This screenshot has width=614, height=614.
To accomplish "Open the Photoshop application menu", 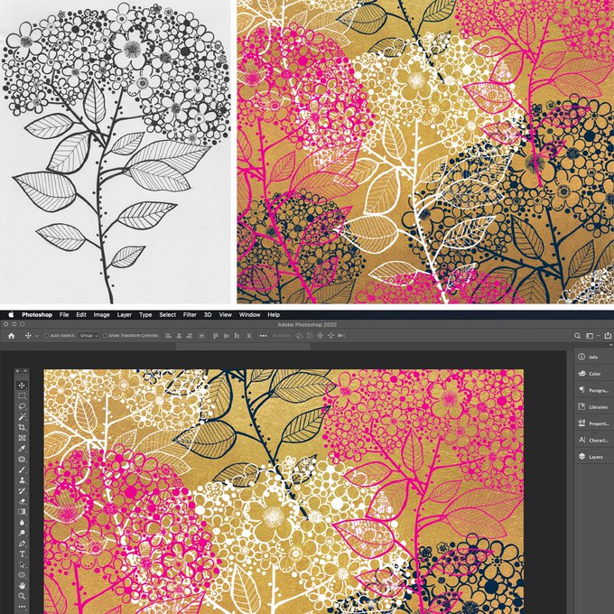I will pos(37,315).
